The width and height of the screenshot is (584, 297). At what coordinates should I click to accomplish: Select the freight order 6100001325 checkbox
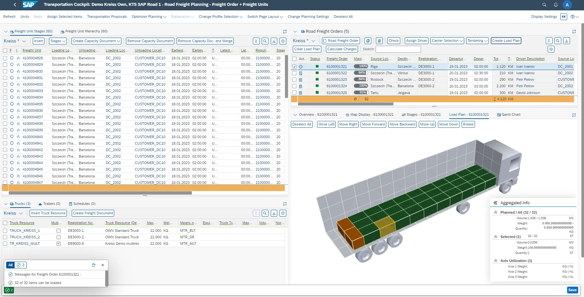point(294,93)
